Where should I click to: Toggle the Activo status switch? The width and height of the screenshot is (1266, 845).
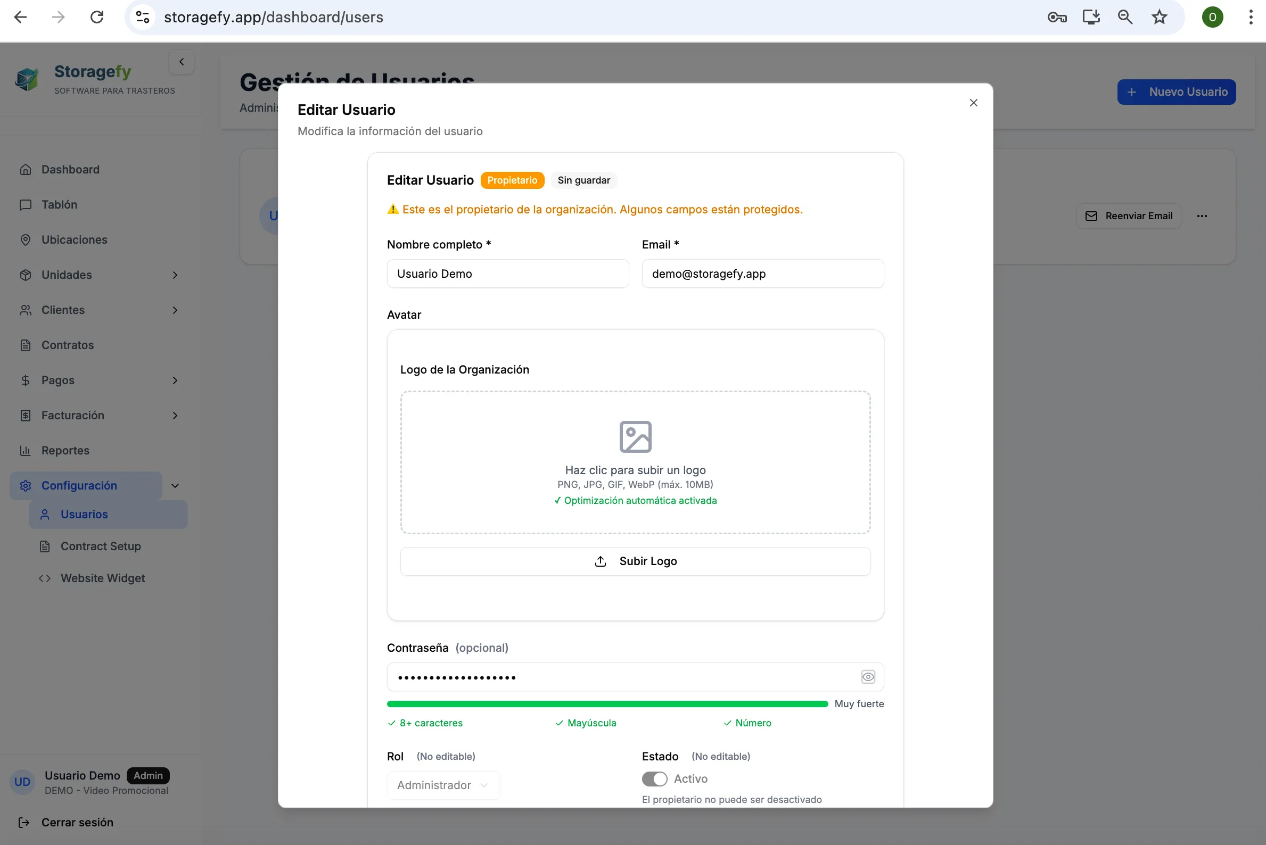(654, 778)
